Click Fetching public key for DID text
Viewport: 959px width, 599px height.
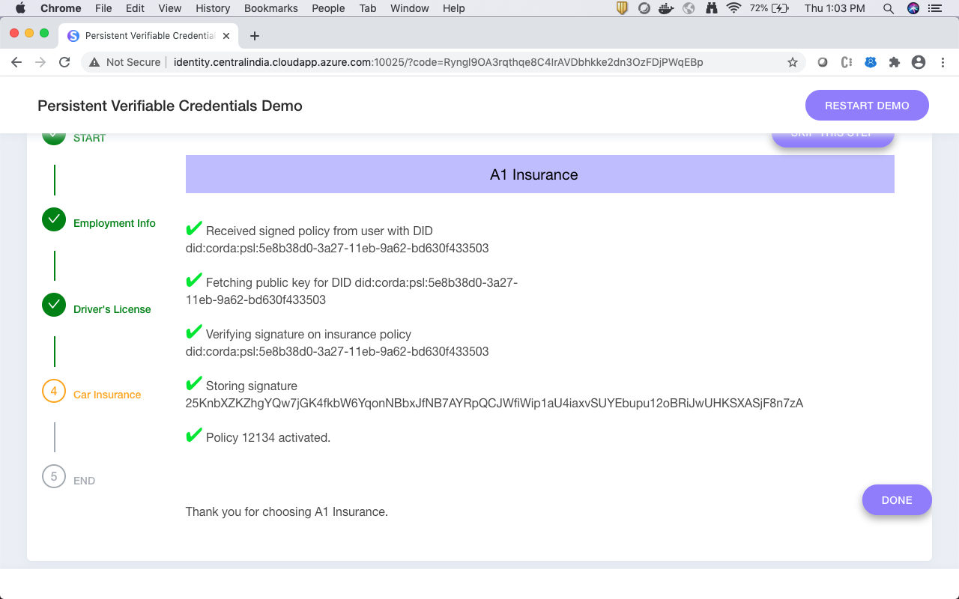pos(351,291)
